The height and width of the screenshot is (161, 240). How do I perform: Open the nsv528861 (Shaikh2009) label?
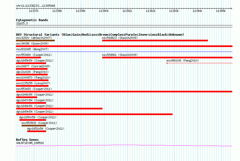click(x=120, y=55)
